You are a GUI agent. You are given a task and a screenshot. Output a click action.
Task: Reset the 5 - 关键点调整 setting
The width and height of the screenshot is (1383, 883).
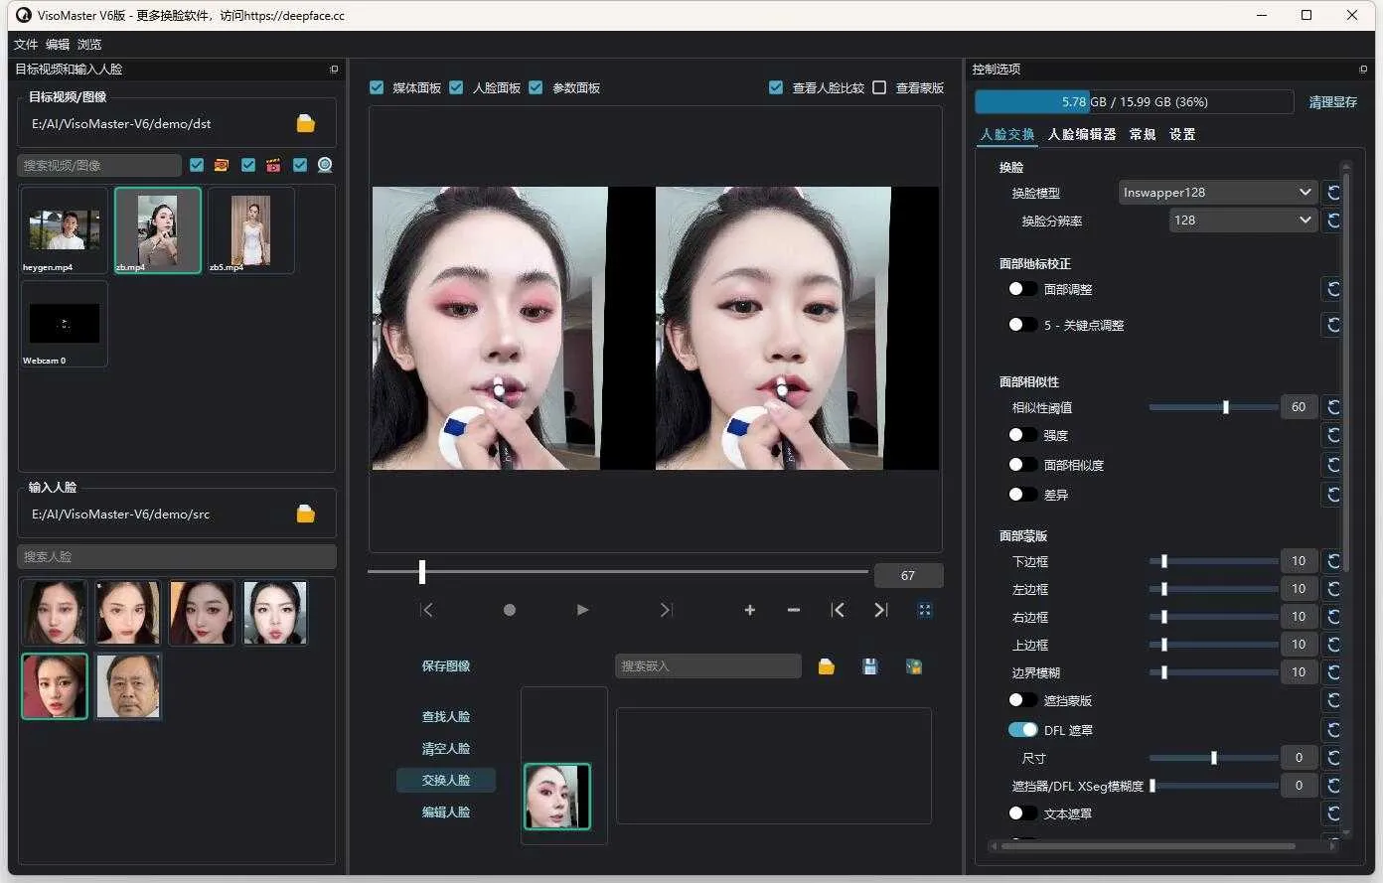click(1333, 325)
